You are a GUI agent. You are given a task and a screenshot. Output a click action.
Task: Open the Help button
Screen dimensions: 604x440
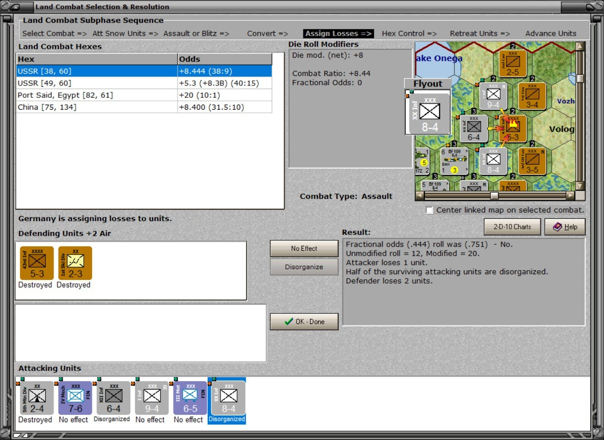pyautogui.click(x=565, y=227)
